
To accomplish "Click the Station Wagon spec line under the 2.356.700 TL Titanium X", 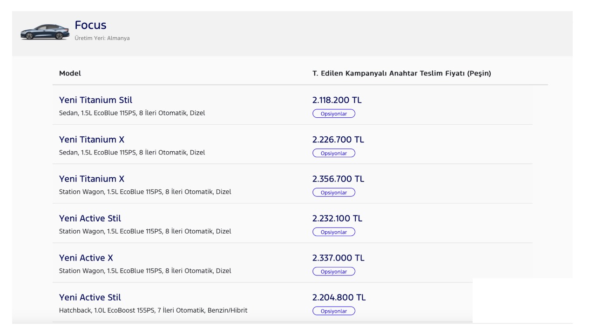I will pos(145,192).
